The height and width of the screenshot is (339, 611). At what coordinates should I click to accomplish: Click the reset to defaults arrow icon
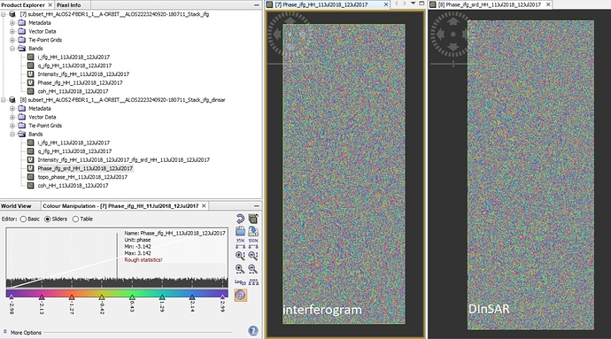pyautogui.click(x=241, y=219)
